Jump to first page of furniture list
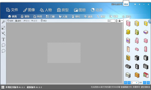 (x=126, y=83)
